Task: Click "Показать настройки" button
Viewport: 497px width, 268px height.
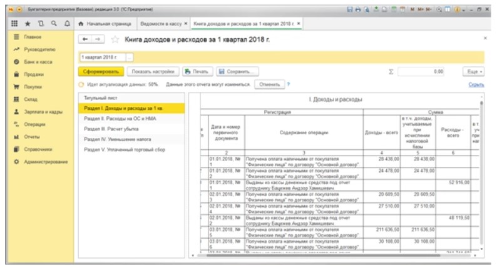Action: tap(152, 72)
